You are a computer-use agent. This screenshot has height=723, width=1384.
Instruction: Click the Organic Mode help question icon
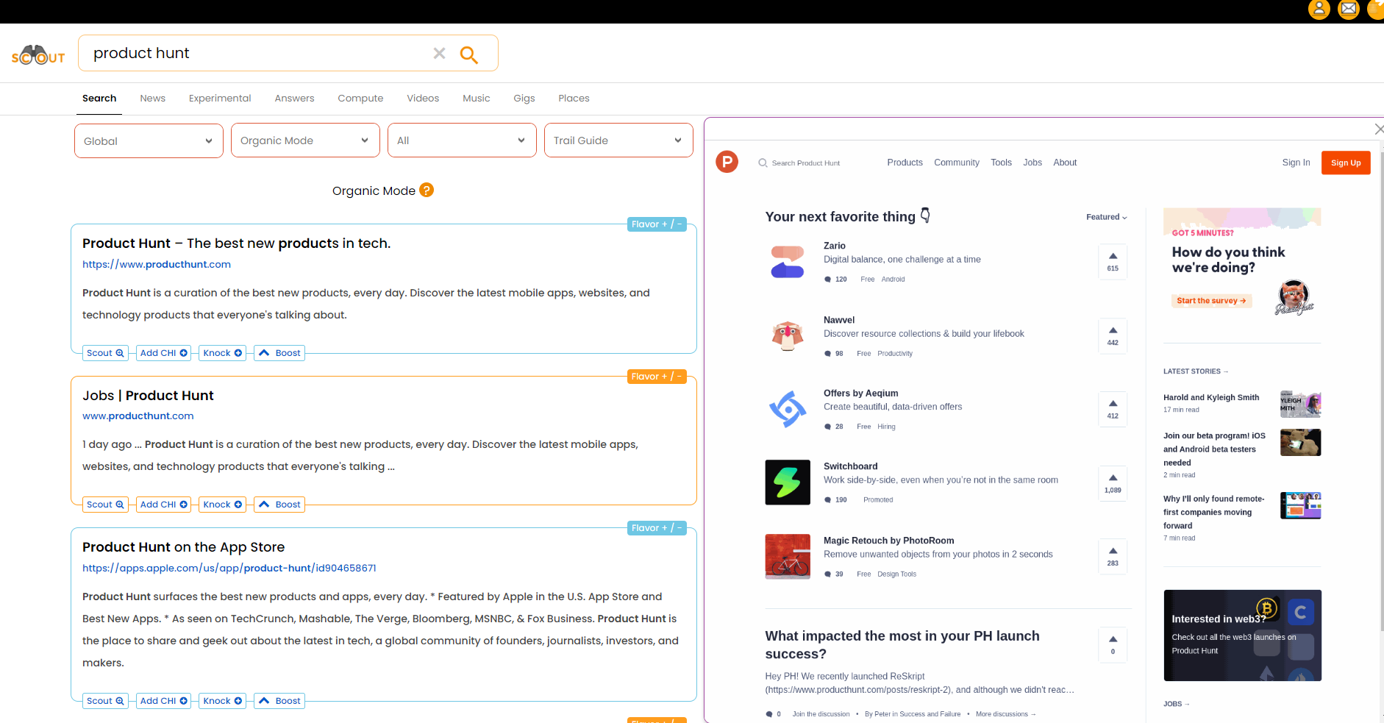tap(427, 190)
